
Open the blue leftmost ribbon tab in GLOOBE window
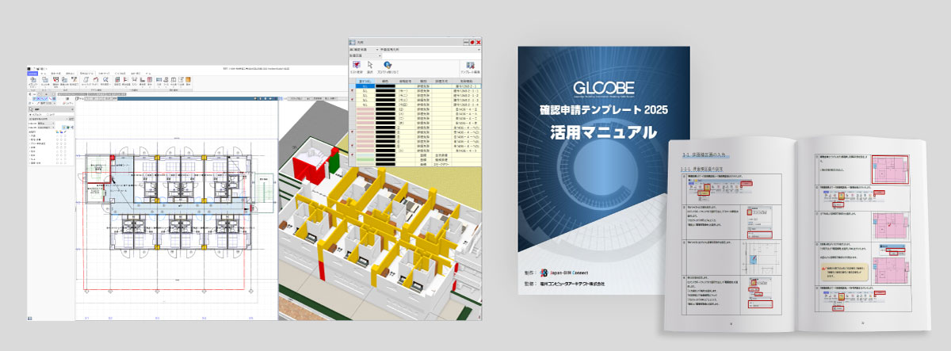(x=32, y=73)
